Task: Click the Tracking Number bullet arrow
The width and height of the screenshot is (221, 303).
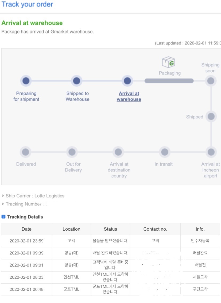Action: click(3, 204)
